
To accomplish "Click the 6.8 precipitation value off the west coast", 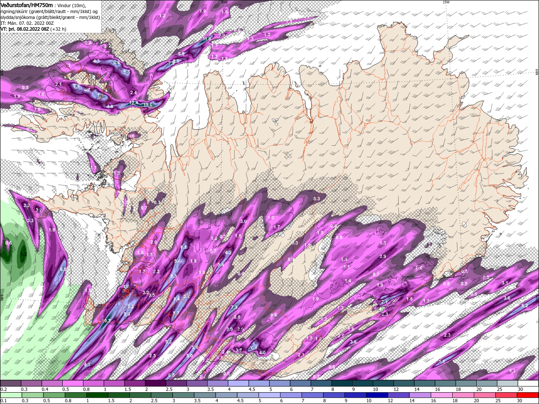I will coord(63,269).
